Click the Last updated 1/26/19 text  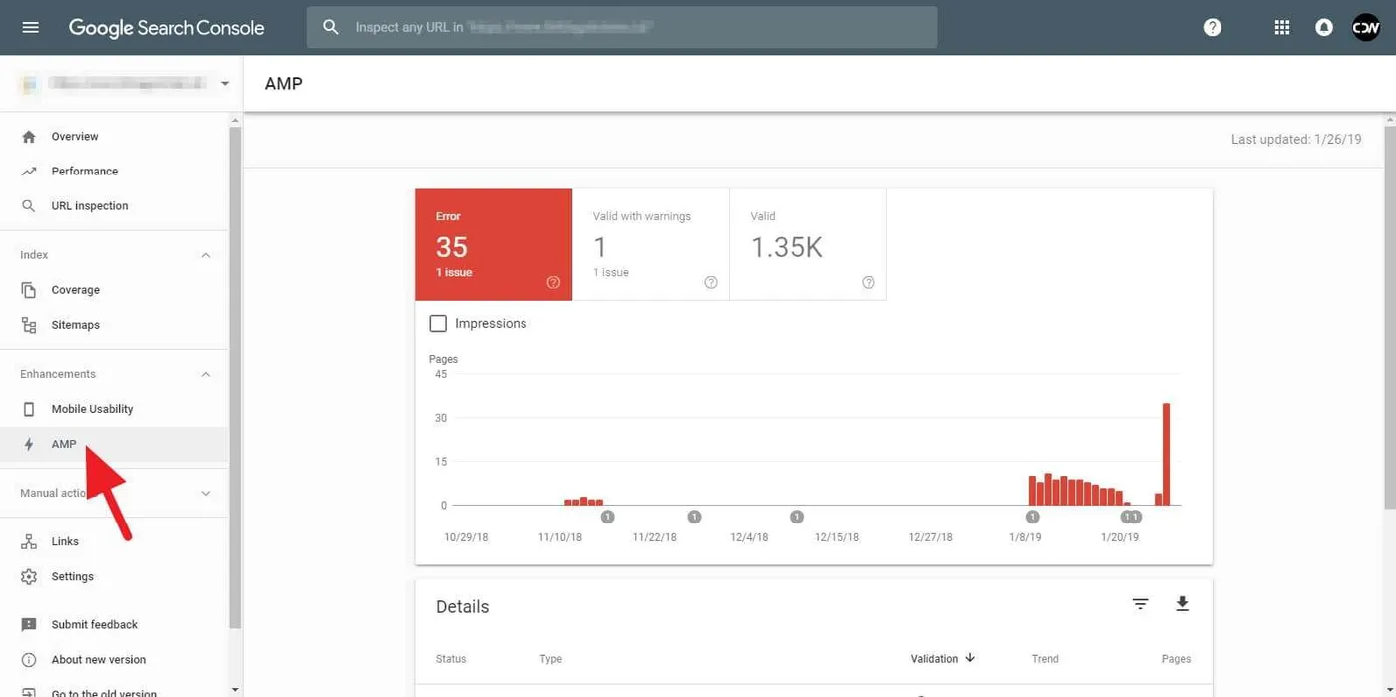coord(1296,139)
